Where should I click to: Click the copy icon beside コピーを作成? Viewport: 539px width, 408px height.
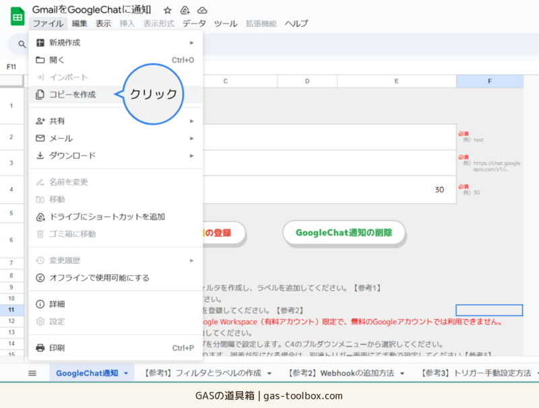point(40,94)
